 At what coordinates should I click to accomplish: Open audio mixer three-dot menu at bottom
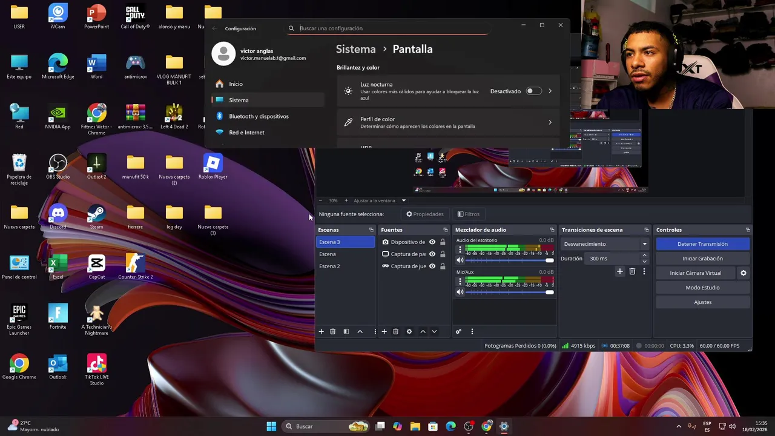tap(472, 331)
